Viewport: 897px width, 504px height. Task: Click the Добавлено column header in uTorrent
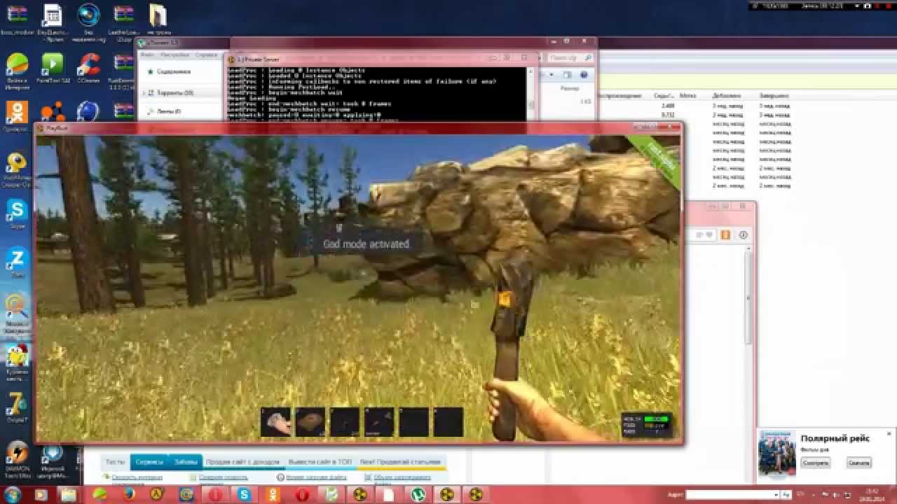(727, 95)
